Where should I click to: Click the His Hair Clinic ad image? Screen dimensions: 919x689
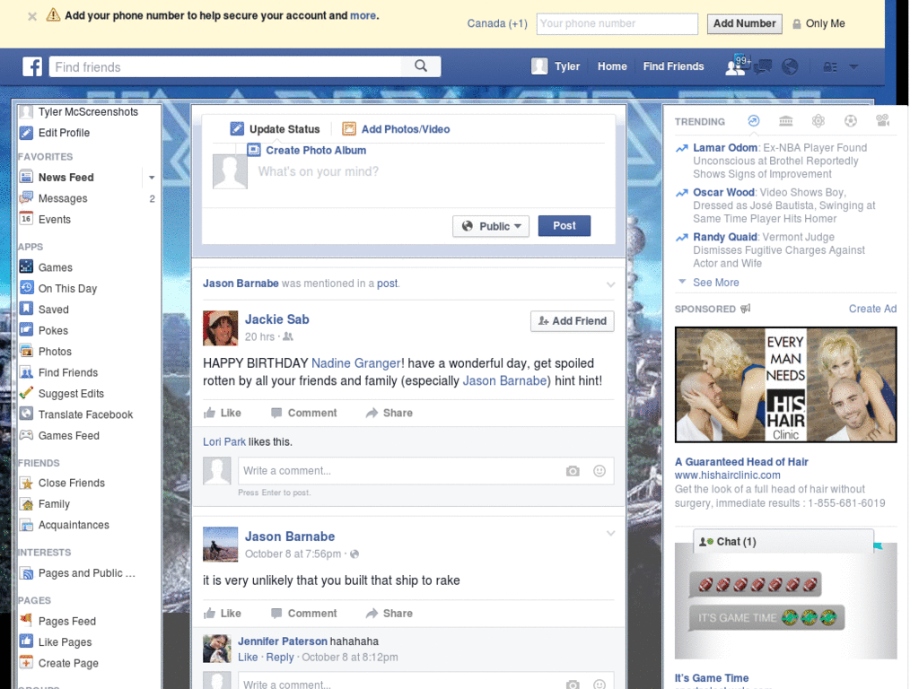[x=785, y=384]
